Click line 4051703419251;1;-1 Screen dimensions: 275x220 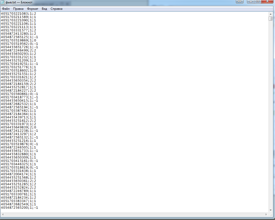coord(19,64)
